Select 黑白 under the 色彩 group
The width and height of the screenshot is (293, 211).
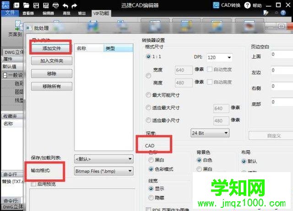pyautogui.click(x=151, y=160)
